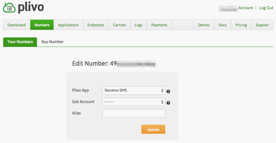Click the plivo wordmark text
The width and height of the screenshot is (276, 143).
click(x=31, y=8)
